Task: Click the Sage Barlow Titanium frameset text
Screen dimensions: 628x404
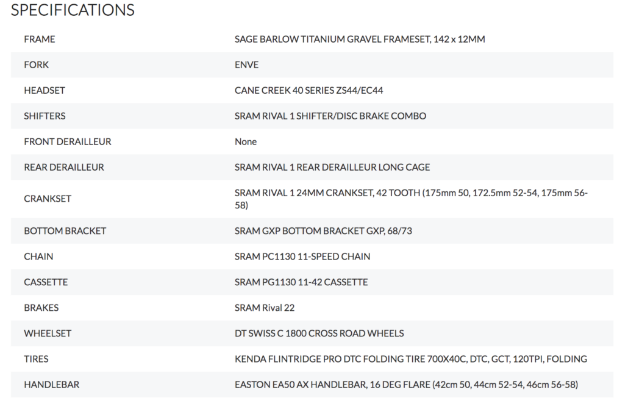Action: (360, 39)
